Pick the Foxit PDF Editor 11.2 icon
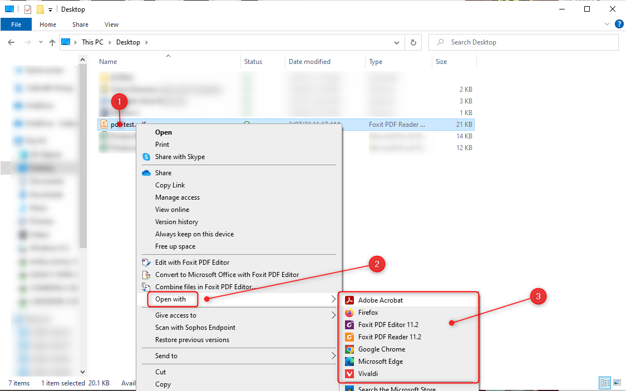Screen dimensions: 626x391 pos(349,325)
